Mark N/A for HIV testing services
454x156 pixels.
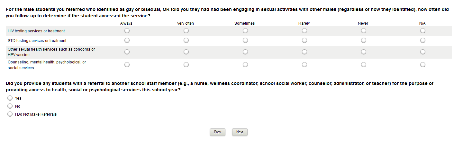coord(423,31)
